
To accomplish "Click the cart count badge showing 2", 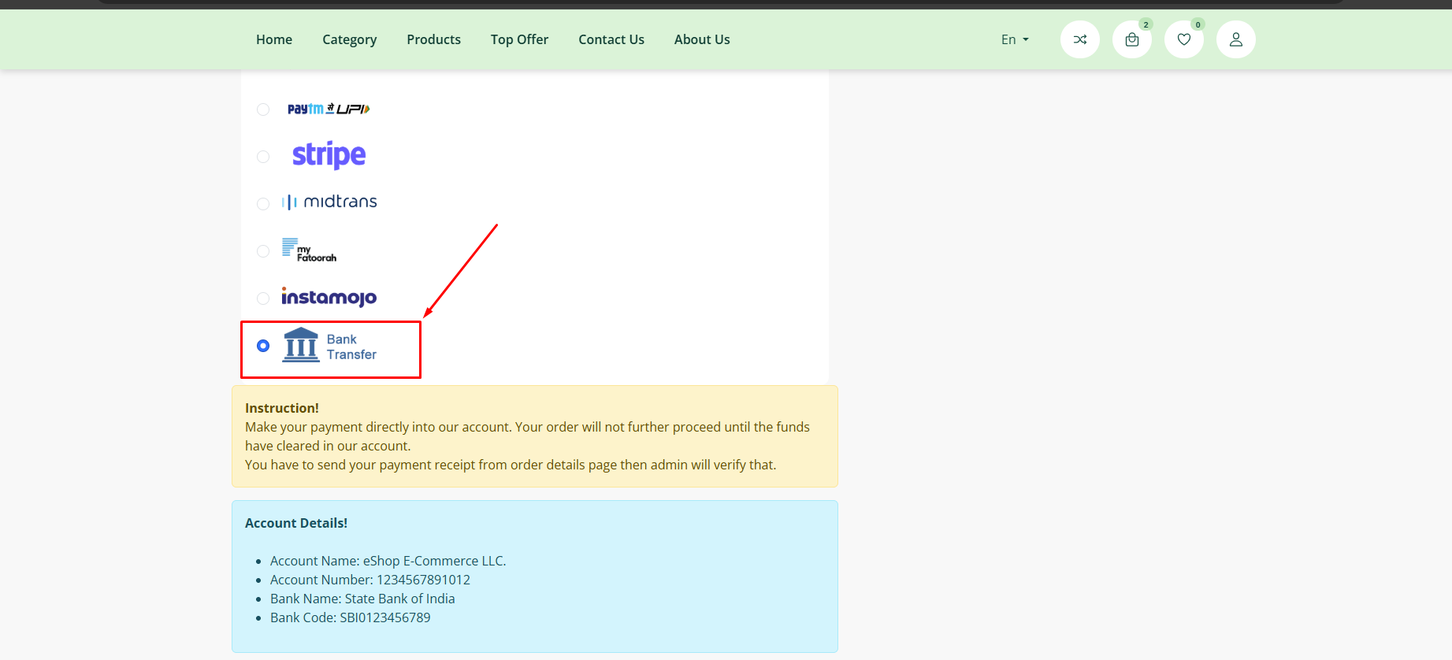I will click(1146, 24).
